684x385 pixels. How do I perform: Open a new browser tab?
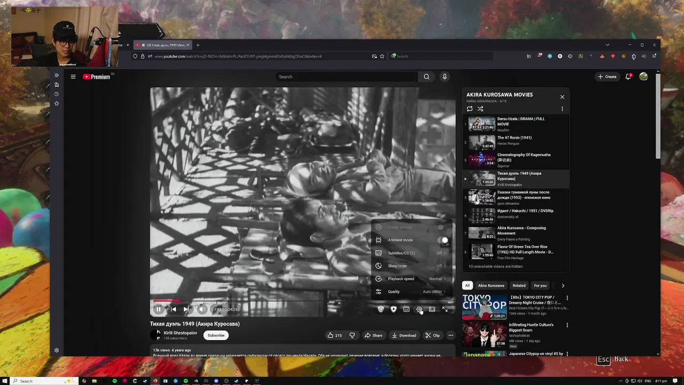[x=198, y=45]
